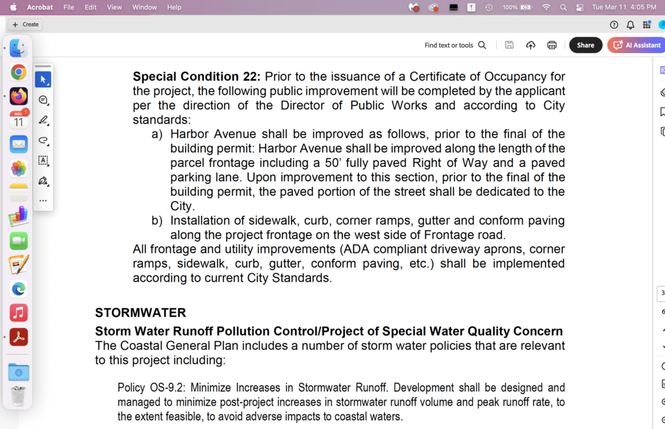Open Acrobat help question mark icon
665x429 pixels.
[614, 25]
